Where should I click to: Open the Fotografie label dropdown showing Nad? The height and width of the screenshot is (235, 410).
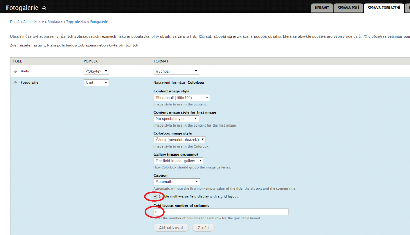tap(96, 83)
